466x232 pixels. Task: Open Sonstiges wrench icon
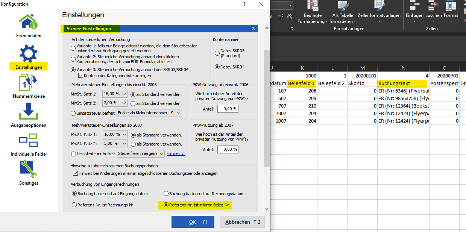(29, 169)
